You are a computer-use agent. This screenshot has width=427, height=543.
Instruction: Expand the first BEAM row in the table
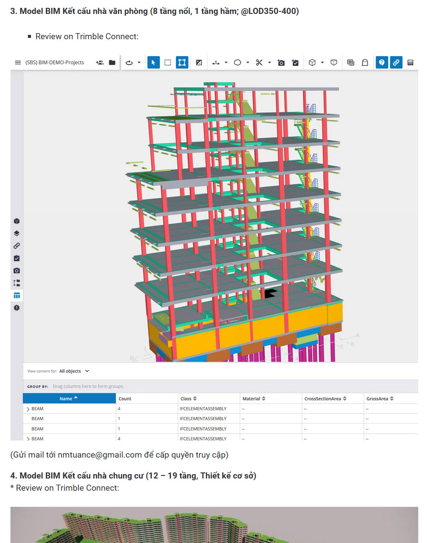pos(28,408)
